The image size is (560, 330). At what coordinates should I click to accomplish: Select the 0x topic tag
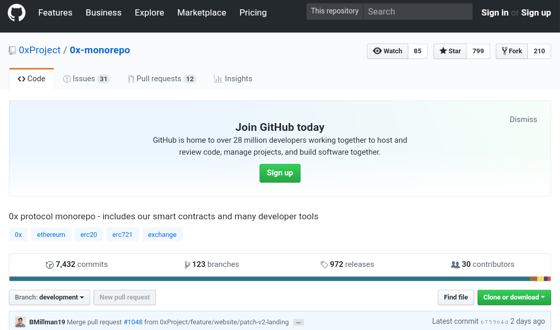click(x=18, y=234)
